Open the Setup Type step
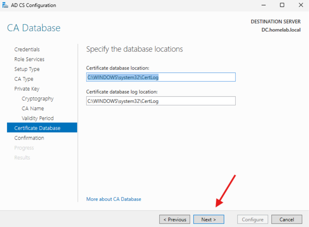 pyautogui.click(x=27, y=69)
